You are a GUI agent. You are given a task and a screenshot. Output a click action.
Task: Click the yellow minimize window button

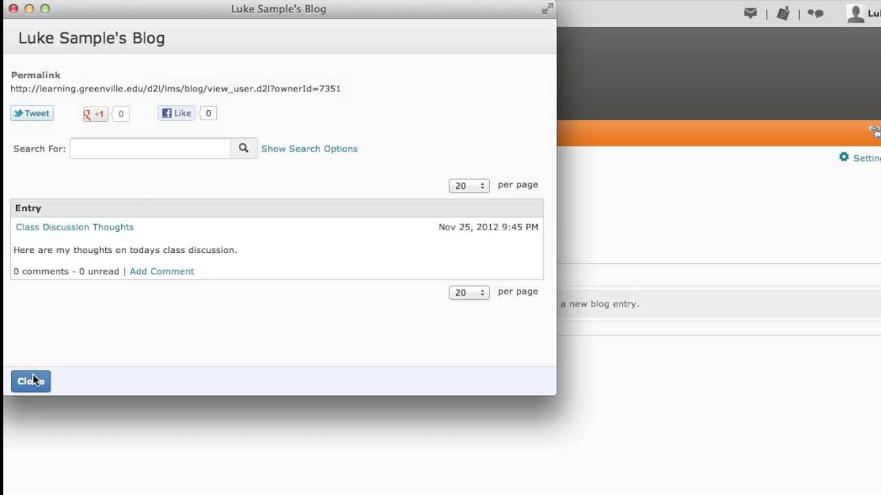click(x=29, y=9)
